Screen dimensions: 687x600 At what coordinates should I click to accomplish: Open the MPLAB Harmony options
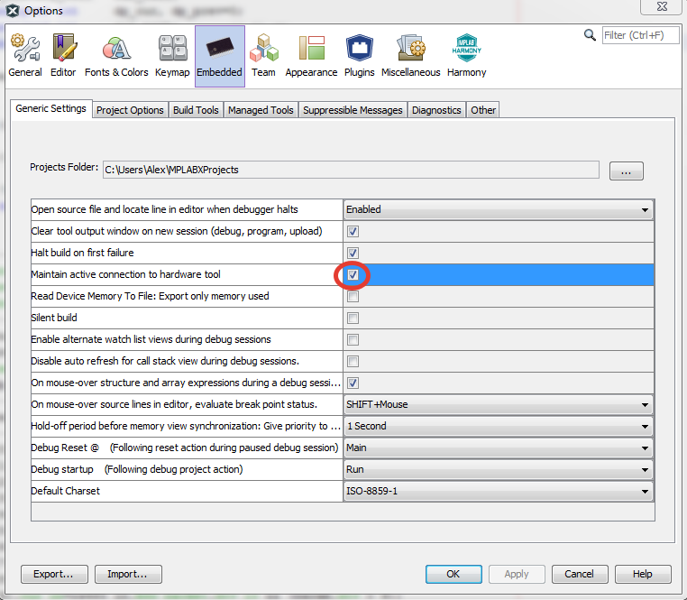(x=466, y=55)
